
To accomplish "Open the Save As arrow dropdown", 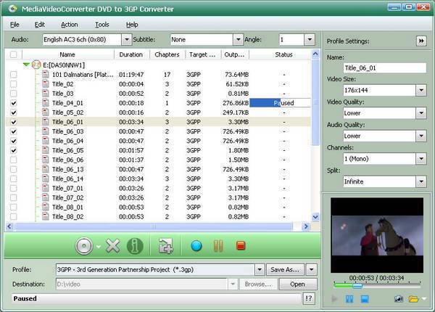I will coord(311,269).
